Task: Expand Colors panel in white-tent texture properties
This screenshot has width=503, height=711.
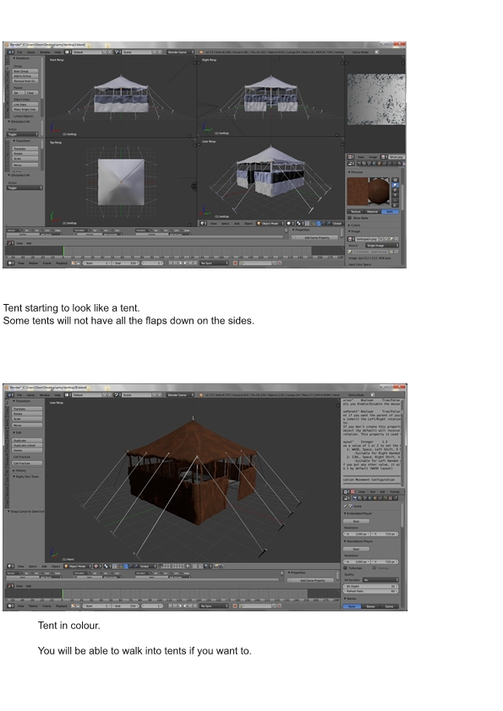Action: pyautogui.click(x=354, y=225)
